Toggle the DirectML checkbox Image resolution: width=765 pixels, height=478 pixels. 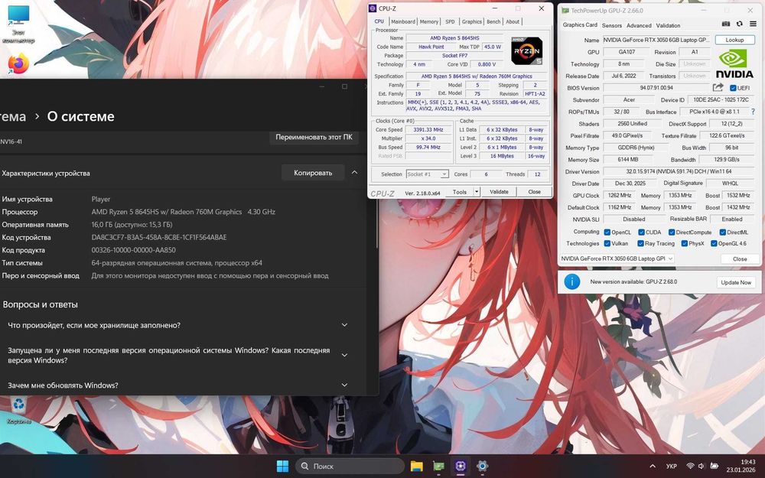(723, 232)
